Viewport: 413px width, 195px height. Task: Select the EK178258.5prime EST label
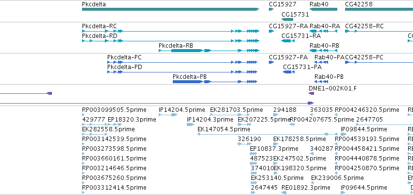[x=299, y=139]
